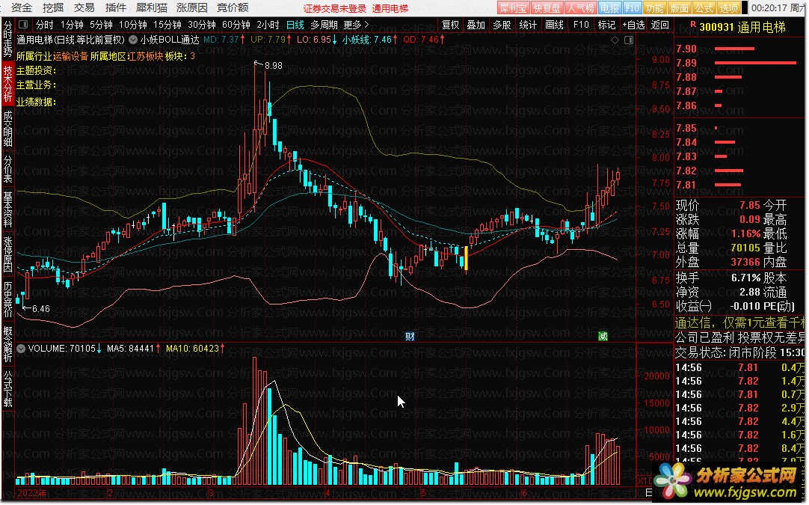Click the diamond marker icon in chart header
809x505 pixels.
(x=615, y=40)
